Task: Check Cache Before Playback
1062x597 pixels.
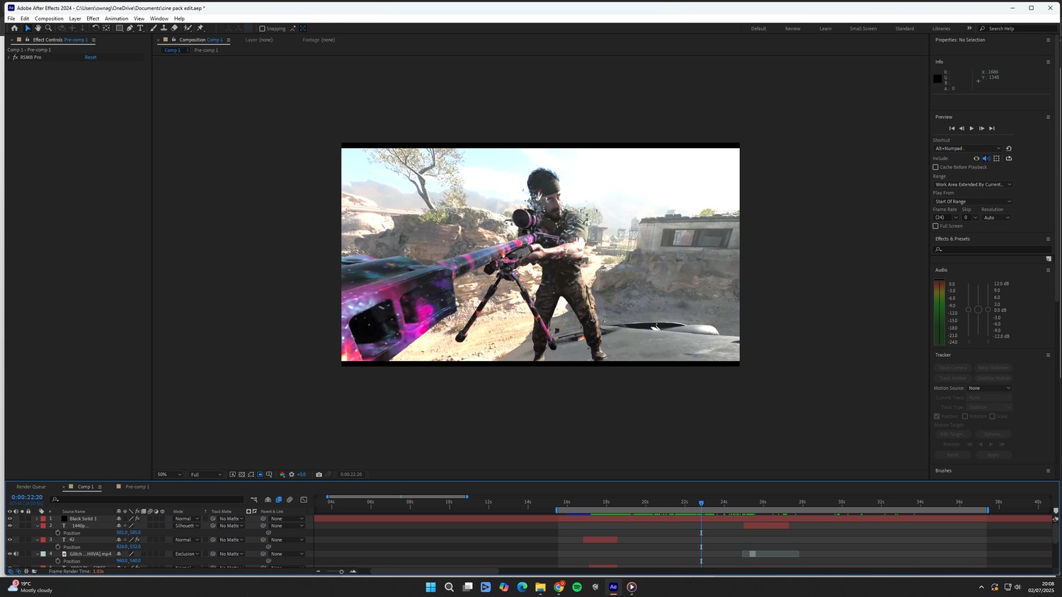Action: pos(935,167)
